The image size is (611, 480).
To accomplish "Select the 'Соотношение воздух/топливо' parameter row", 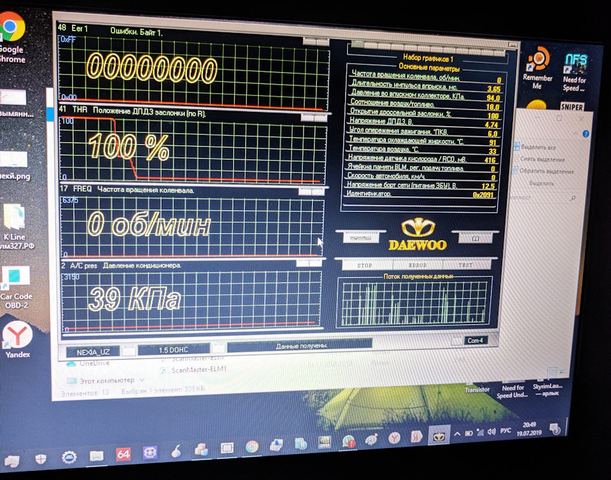I will click(x=425, y=104).
